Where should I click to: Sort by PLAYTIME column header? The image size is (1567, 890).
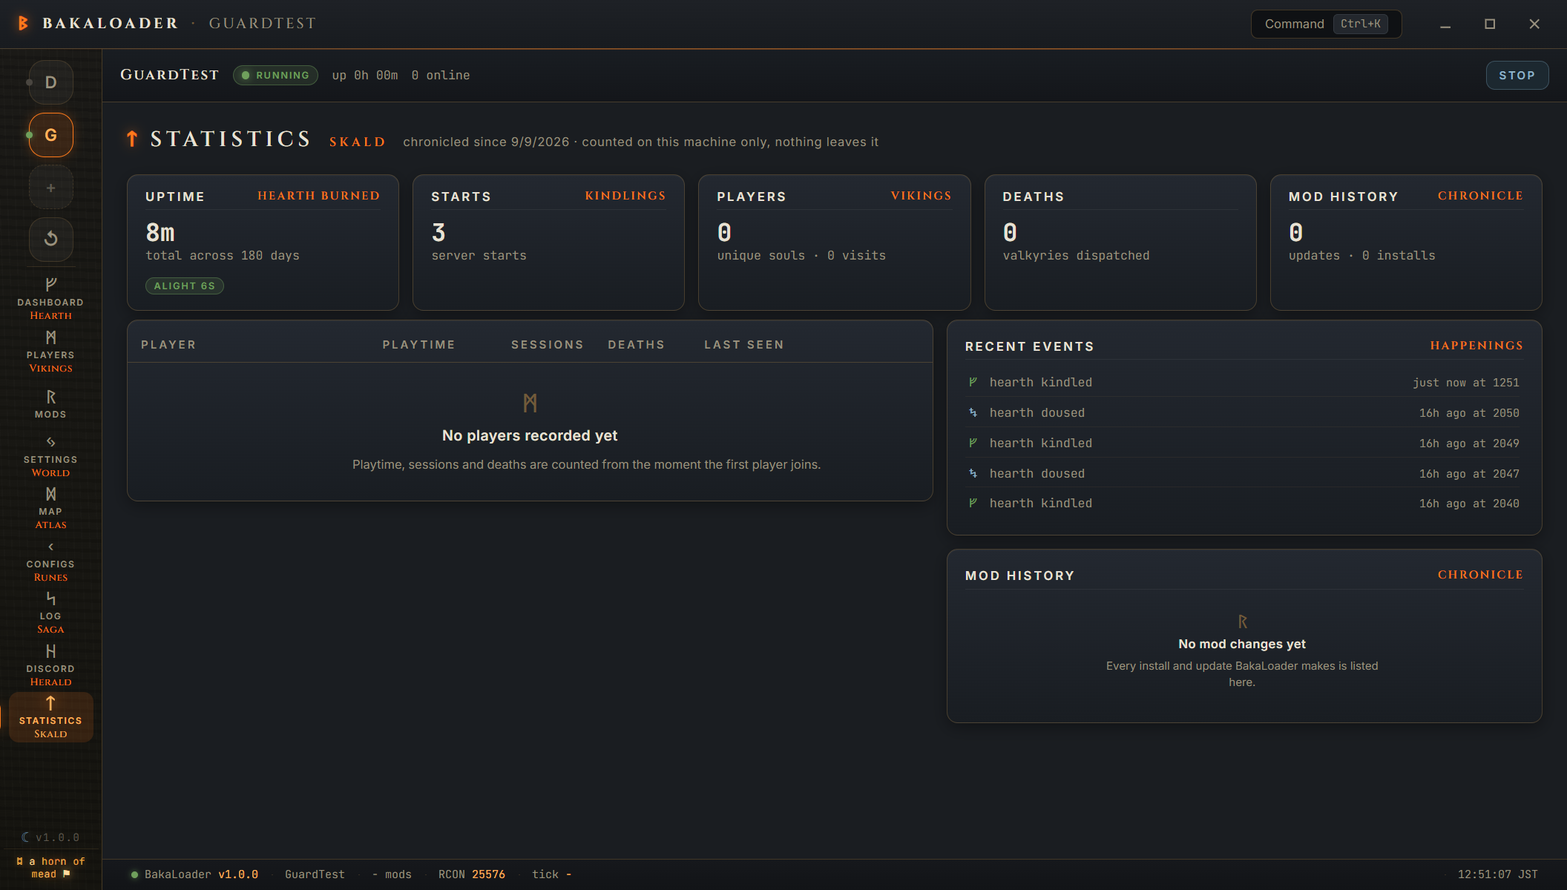point(418,345)
